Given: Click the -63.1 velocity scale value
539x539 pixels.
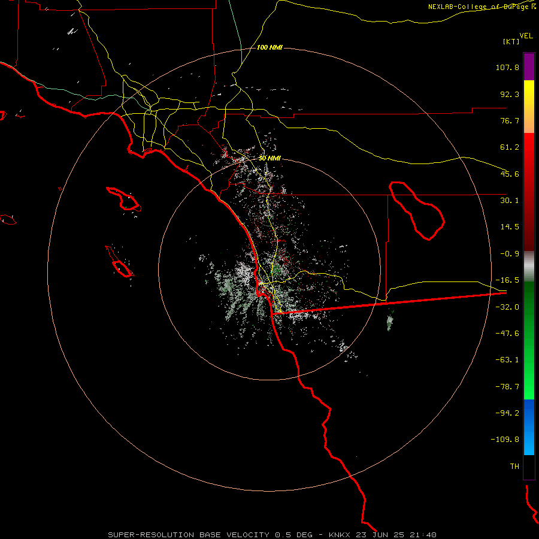Looking at the screenshot, I should pyautogui.click(x=507, y=360).
